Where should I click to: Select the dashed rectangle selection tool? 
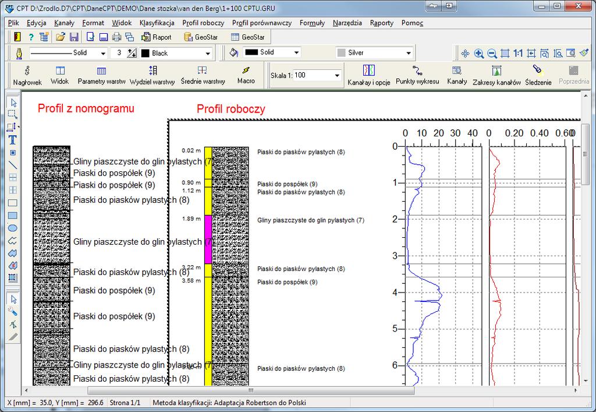click(13, 114)
